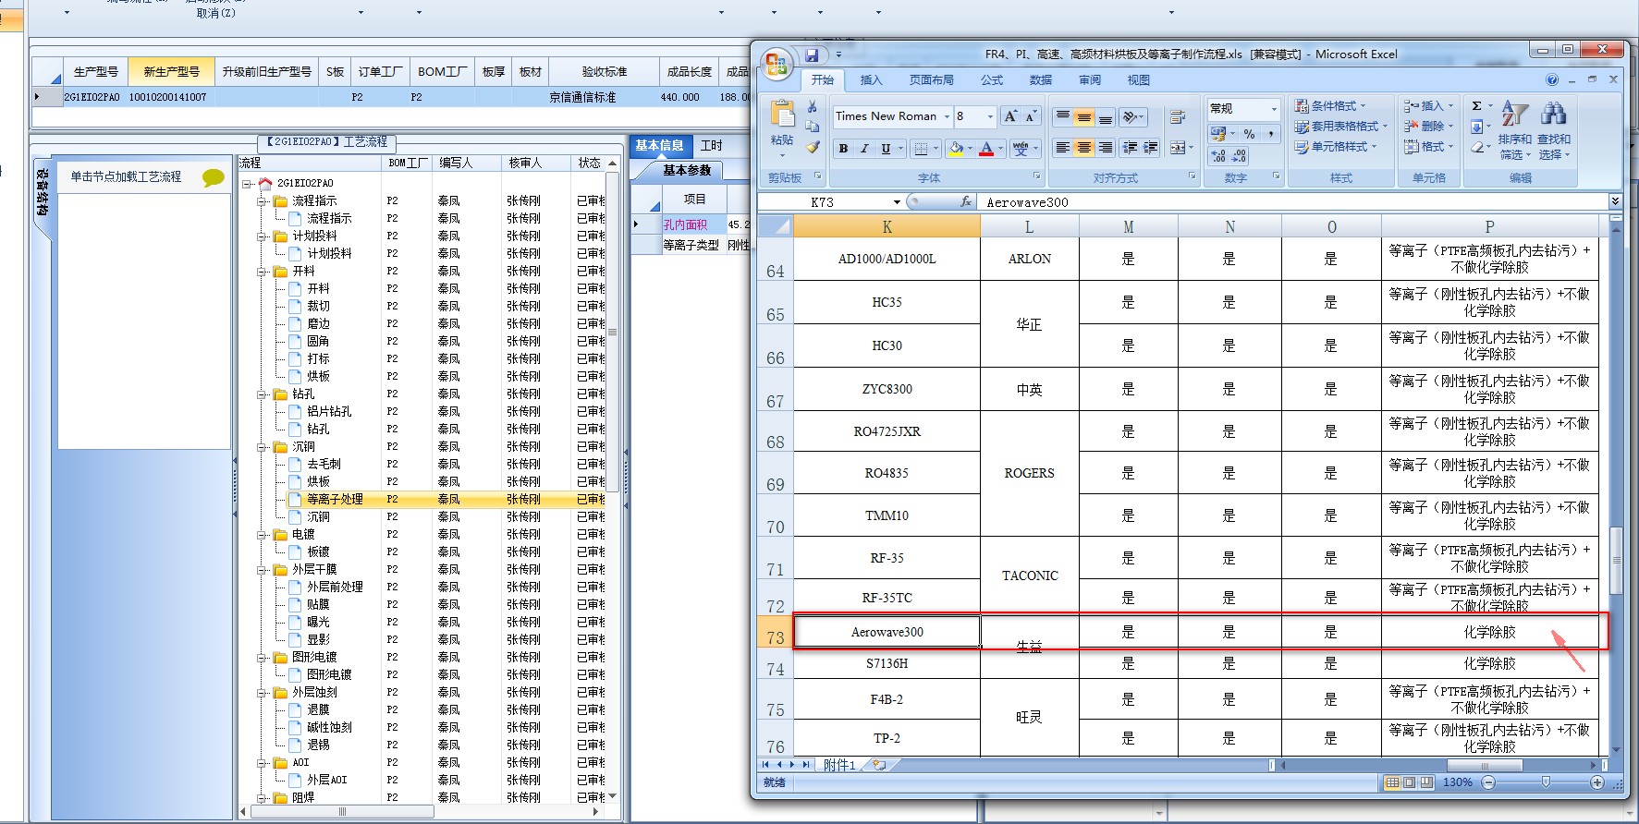Open the 视图 ribbon tab
Viewport: 1639px width, 824px height.
pyautogui.click(x=1138, y=80)
